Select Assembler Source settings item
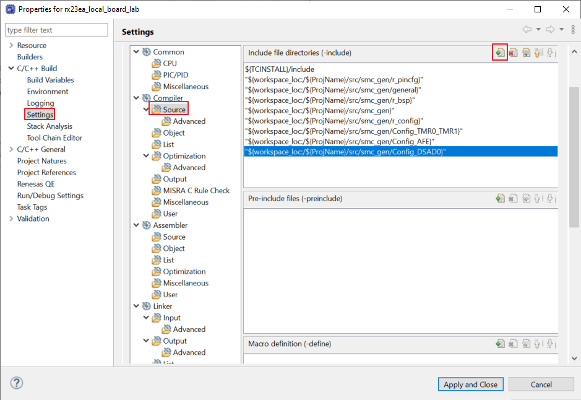The height and width of the screenshot is (400, 581). coord(168,237)
